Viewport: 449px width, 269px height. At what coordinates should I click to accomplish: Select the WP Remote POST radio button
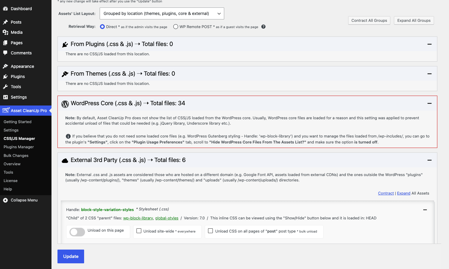pos(176,27)
